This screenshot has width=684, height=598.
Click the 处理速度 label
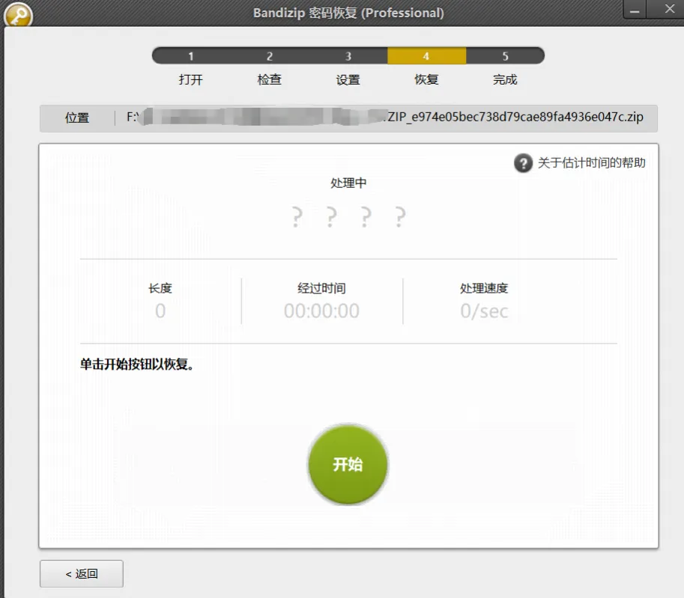(x=484, y=288)
